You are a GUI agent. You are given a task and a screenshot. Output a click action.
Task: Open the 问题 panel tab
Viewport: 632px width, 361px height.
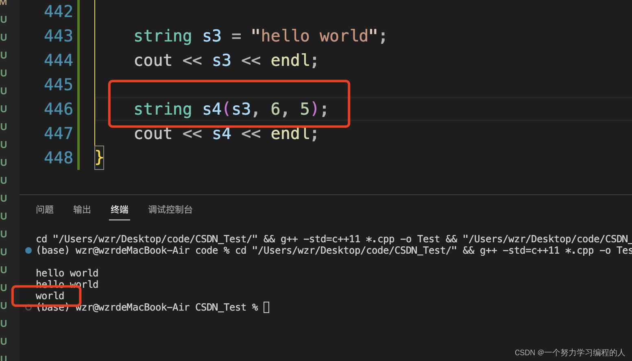[x=45, y=209]
